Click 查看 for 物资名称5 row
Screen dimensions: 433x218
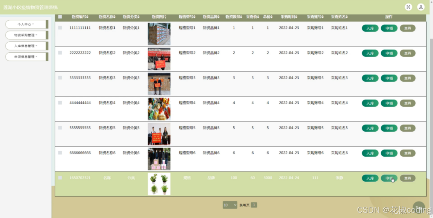[408, 128]
